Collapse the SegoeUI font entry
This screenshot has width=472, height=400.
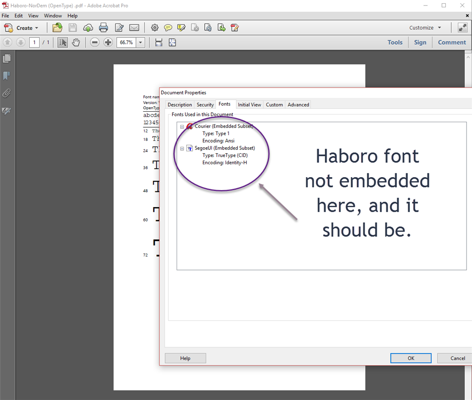[182, 149]
